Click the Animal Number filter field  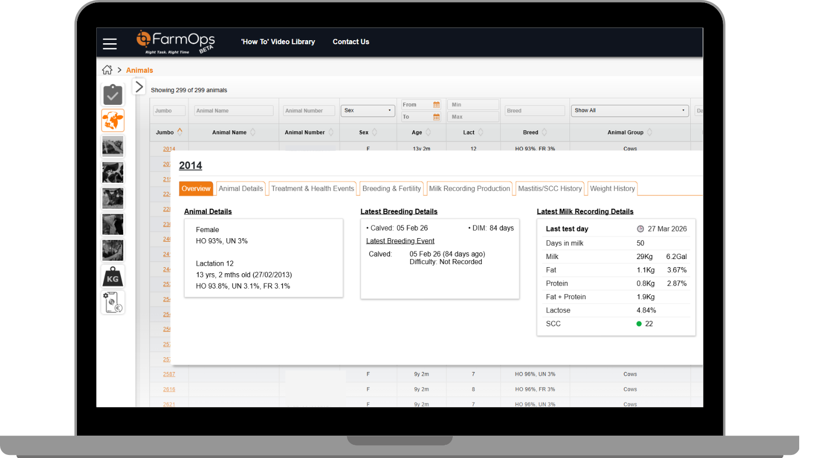pyautogui.click(x=309, y=110)
